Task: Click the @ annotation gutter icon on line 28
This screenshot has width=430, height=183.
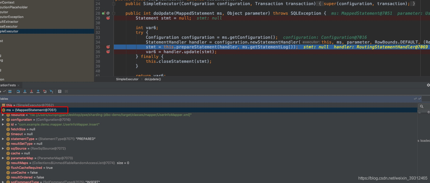Action: click(x=108, y=13)
